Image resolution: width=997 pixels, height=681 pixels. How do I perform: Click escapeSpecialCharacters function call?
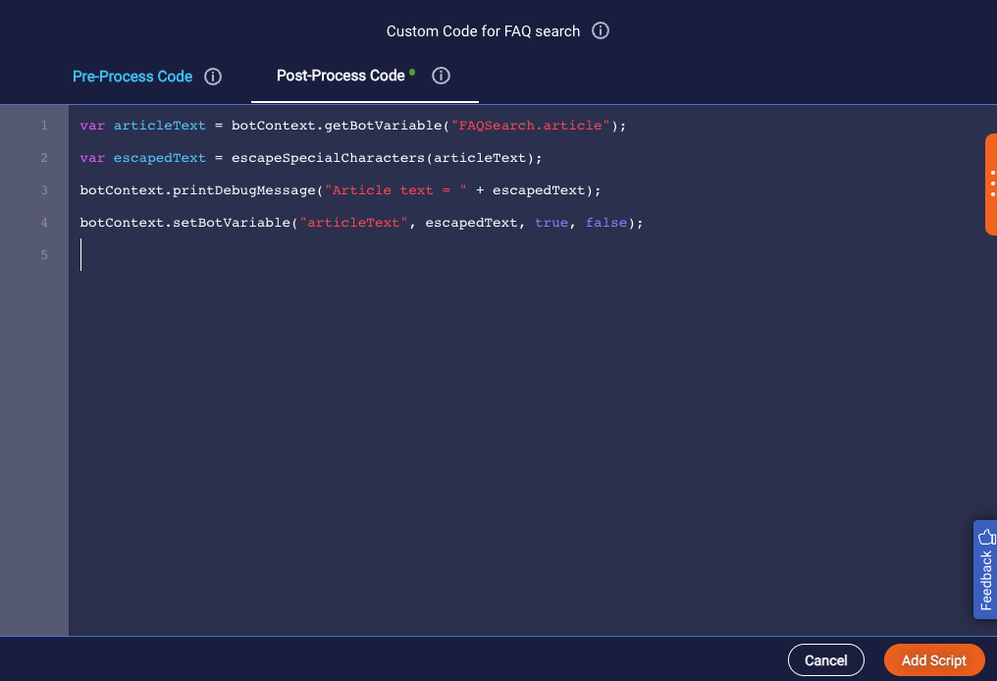(x=328, y=158)
